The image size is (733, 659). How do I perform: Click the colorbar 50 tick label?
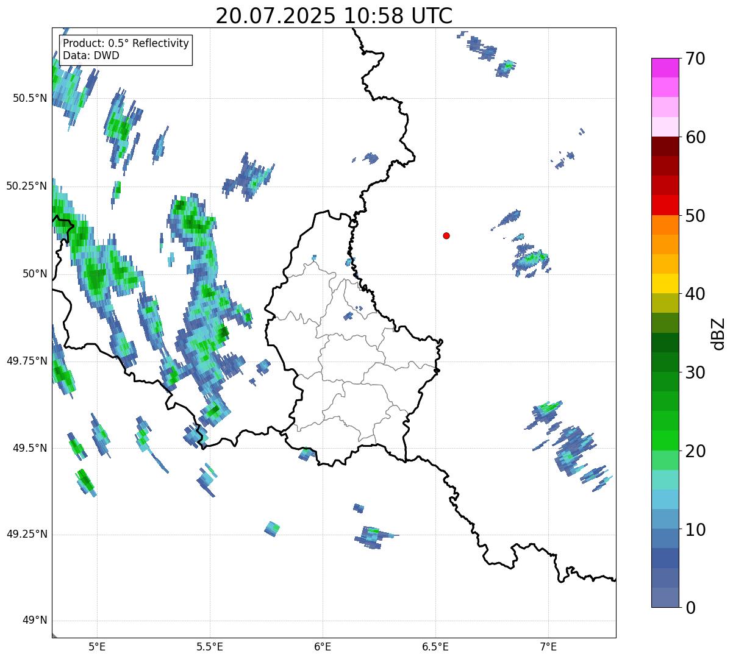[695, 216]
